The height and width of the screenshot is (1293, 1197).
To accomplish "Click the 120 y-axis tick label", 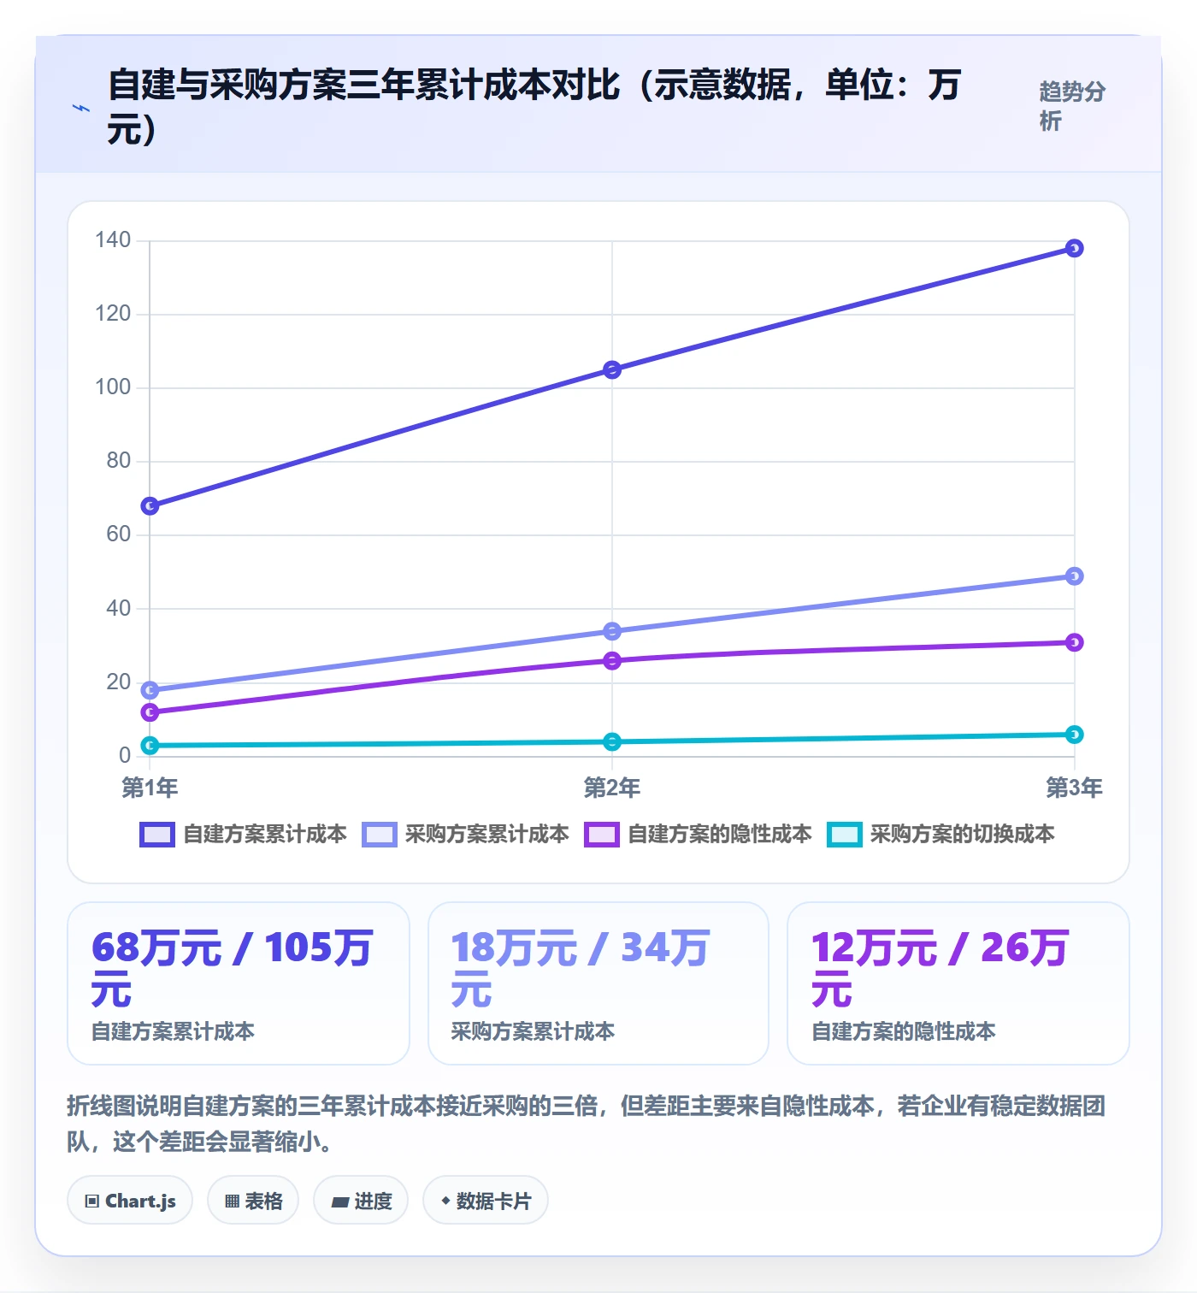I will pos(113,314).
